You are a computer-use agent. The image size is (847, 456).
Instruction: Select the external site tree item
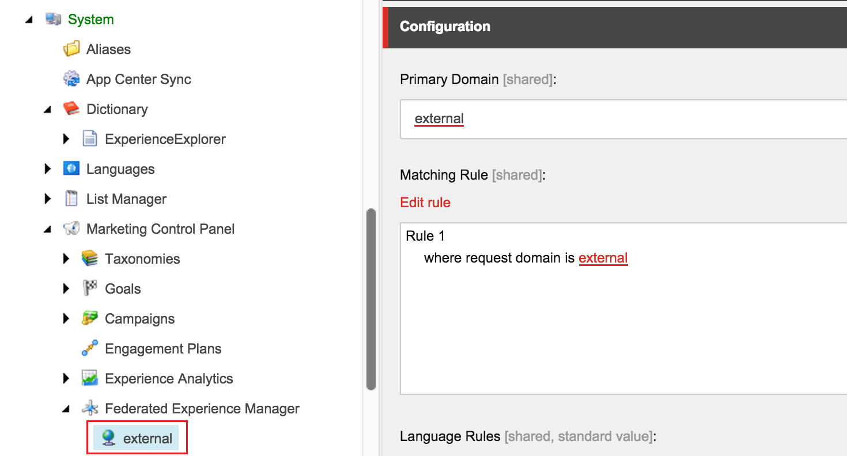(x=148, y=439)
